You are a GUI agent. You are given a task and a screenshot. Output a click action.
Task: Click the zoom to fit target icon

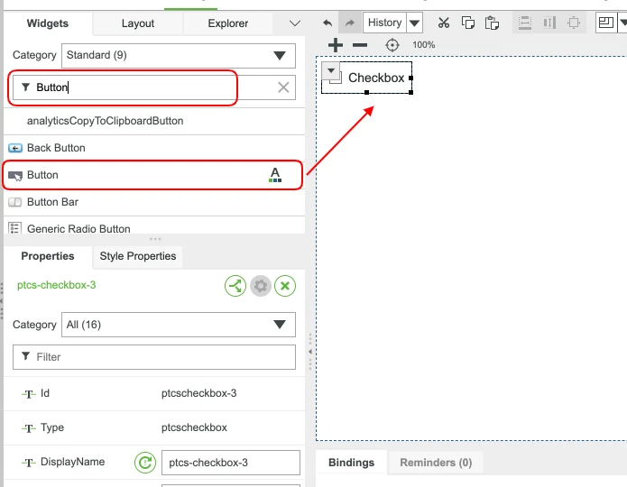click(x=392, y=45)
